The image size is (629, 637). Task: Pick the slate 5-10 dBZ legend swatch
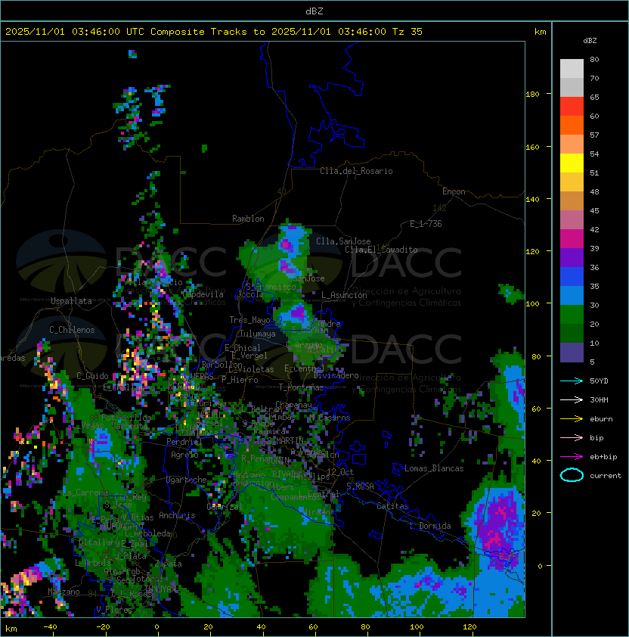pyautogui.click(x=572, y=353)
